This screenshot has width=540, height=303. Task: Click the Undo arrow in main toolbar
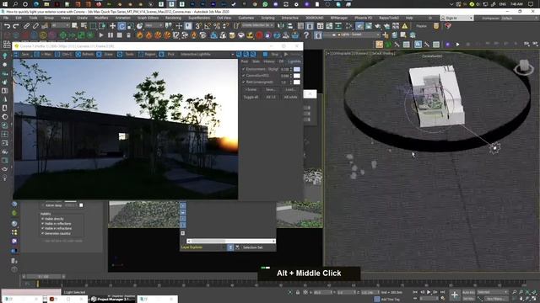coord(7,26)
